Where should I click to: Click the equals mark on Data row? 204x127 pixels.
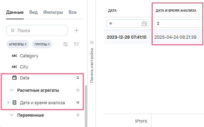[78, 78]
